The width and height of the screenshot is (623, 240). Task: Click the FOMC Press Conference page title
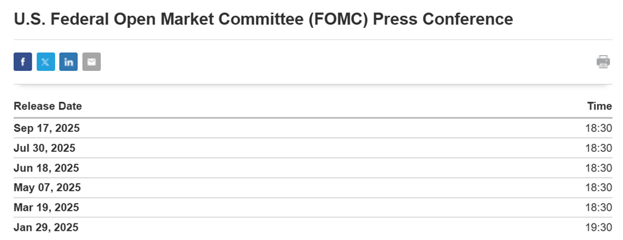coord(263,19)
